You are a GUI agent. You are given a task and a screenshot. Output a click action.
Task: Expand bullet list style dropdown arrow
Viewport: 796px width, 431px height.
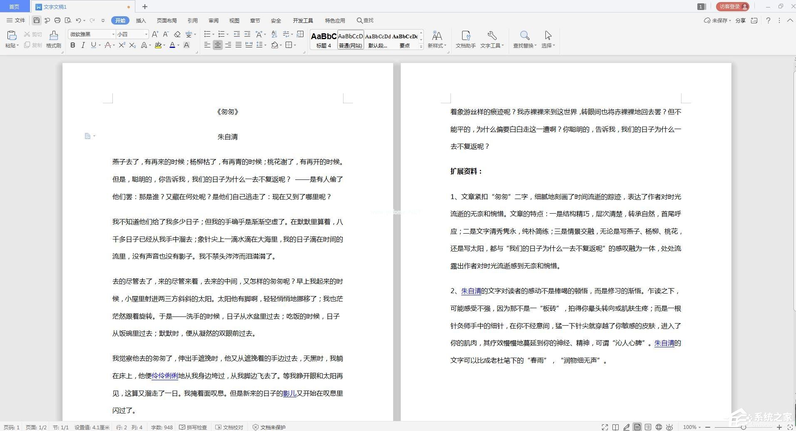[213, 35]
